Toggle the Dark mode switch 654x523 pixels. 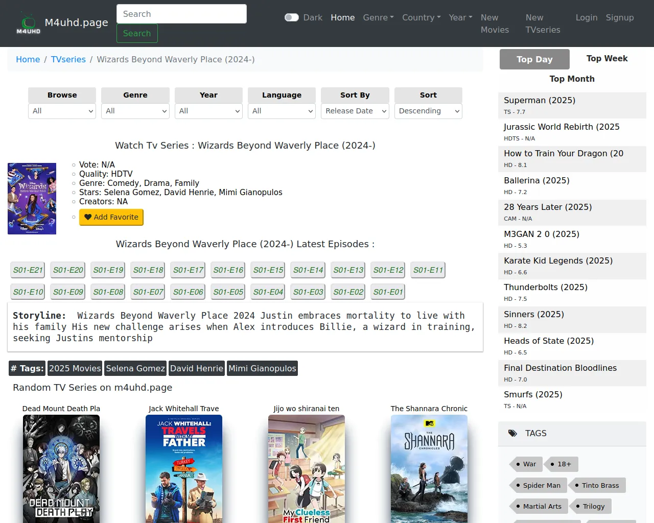(292, 17)
